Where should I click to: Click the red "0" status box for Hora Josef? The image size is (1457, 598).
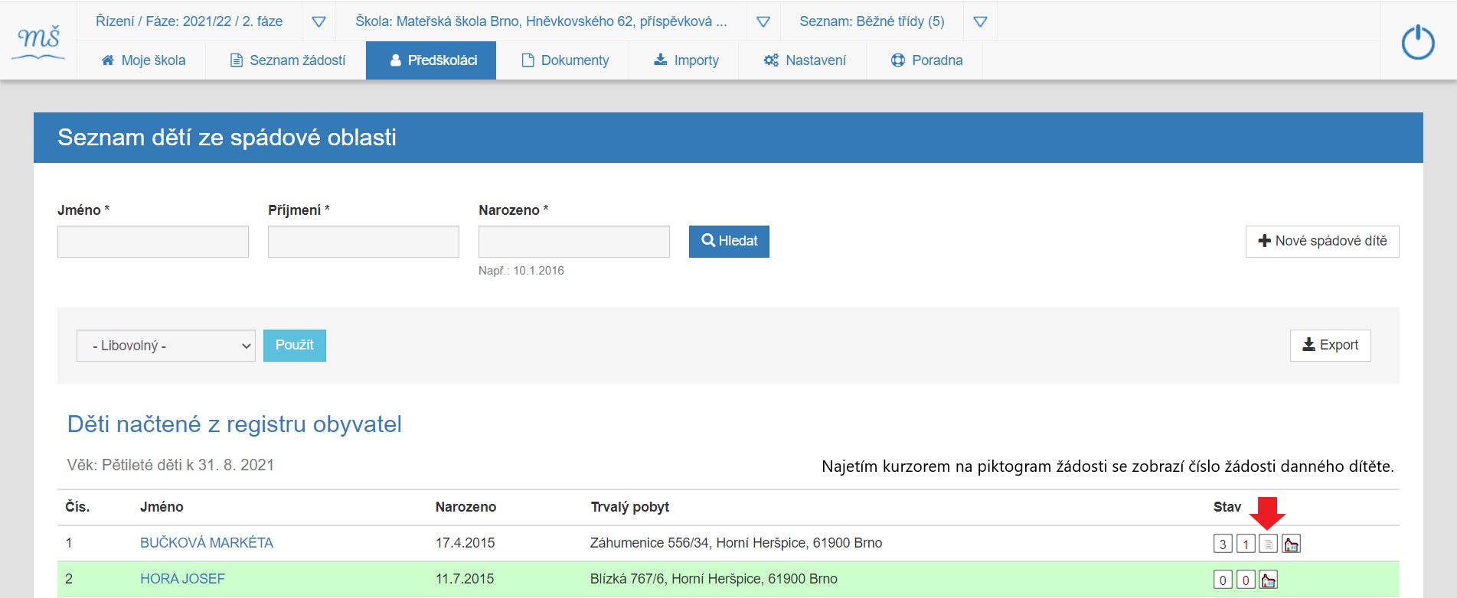click(1246, 580)
